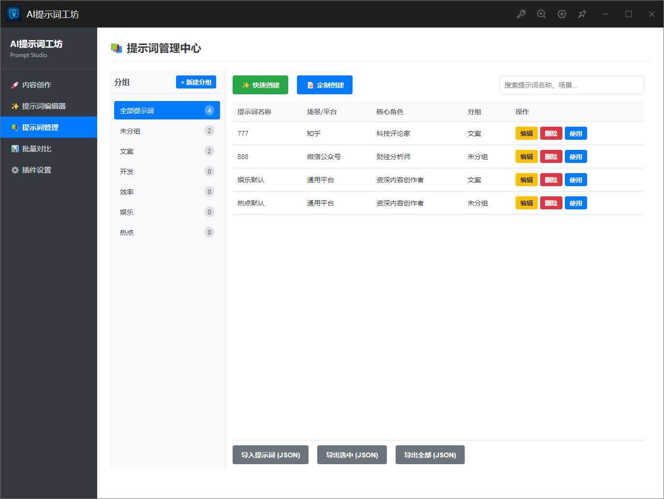664x499 pixels.
Task: Open 内容创作 in the sidebar
Action: pos(49,85)
